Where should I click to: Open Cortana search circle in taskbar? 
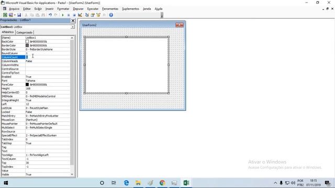click(x=102, y=183)
